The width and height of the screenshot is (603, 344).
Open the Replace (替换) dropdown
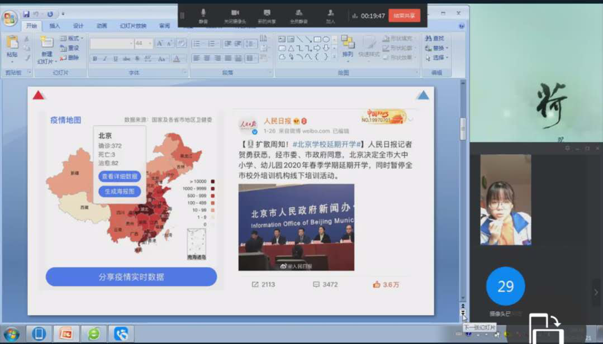[x=436, y=48]
